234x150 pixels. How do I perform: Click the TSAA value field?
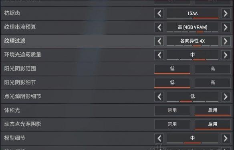tap(192, 14)
